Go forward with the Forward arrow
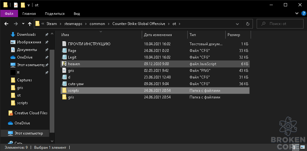Viewport: 307px width, 151px height. (16, 24)
